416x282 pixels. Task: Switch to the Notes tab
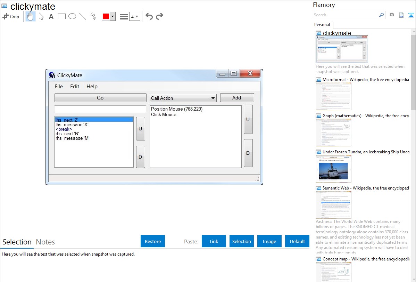click(45, 242)
